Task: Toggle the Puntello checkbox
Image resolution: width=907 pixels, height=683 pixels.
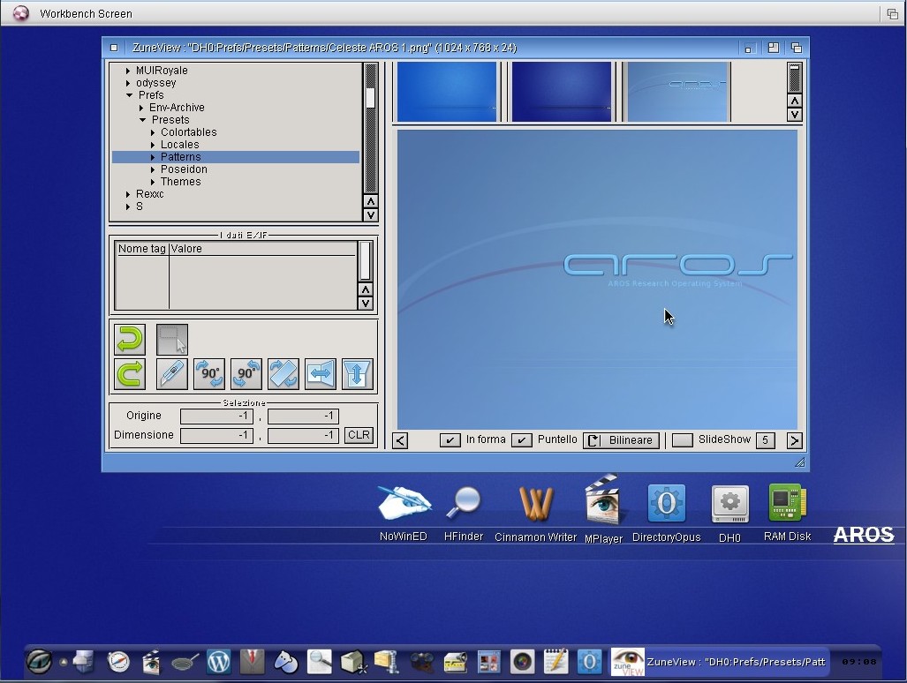Action: pos(522,440)
